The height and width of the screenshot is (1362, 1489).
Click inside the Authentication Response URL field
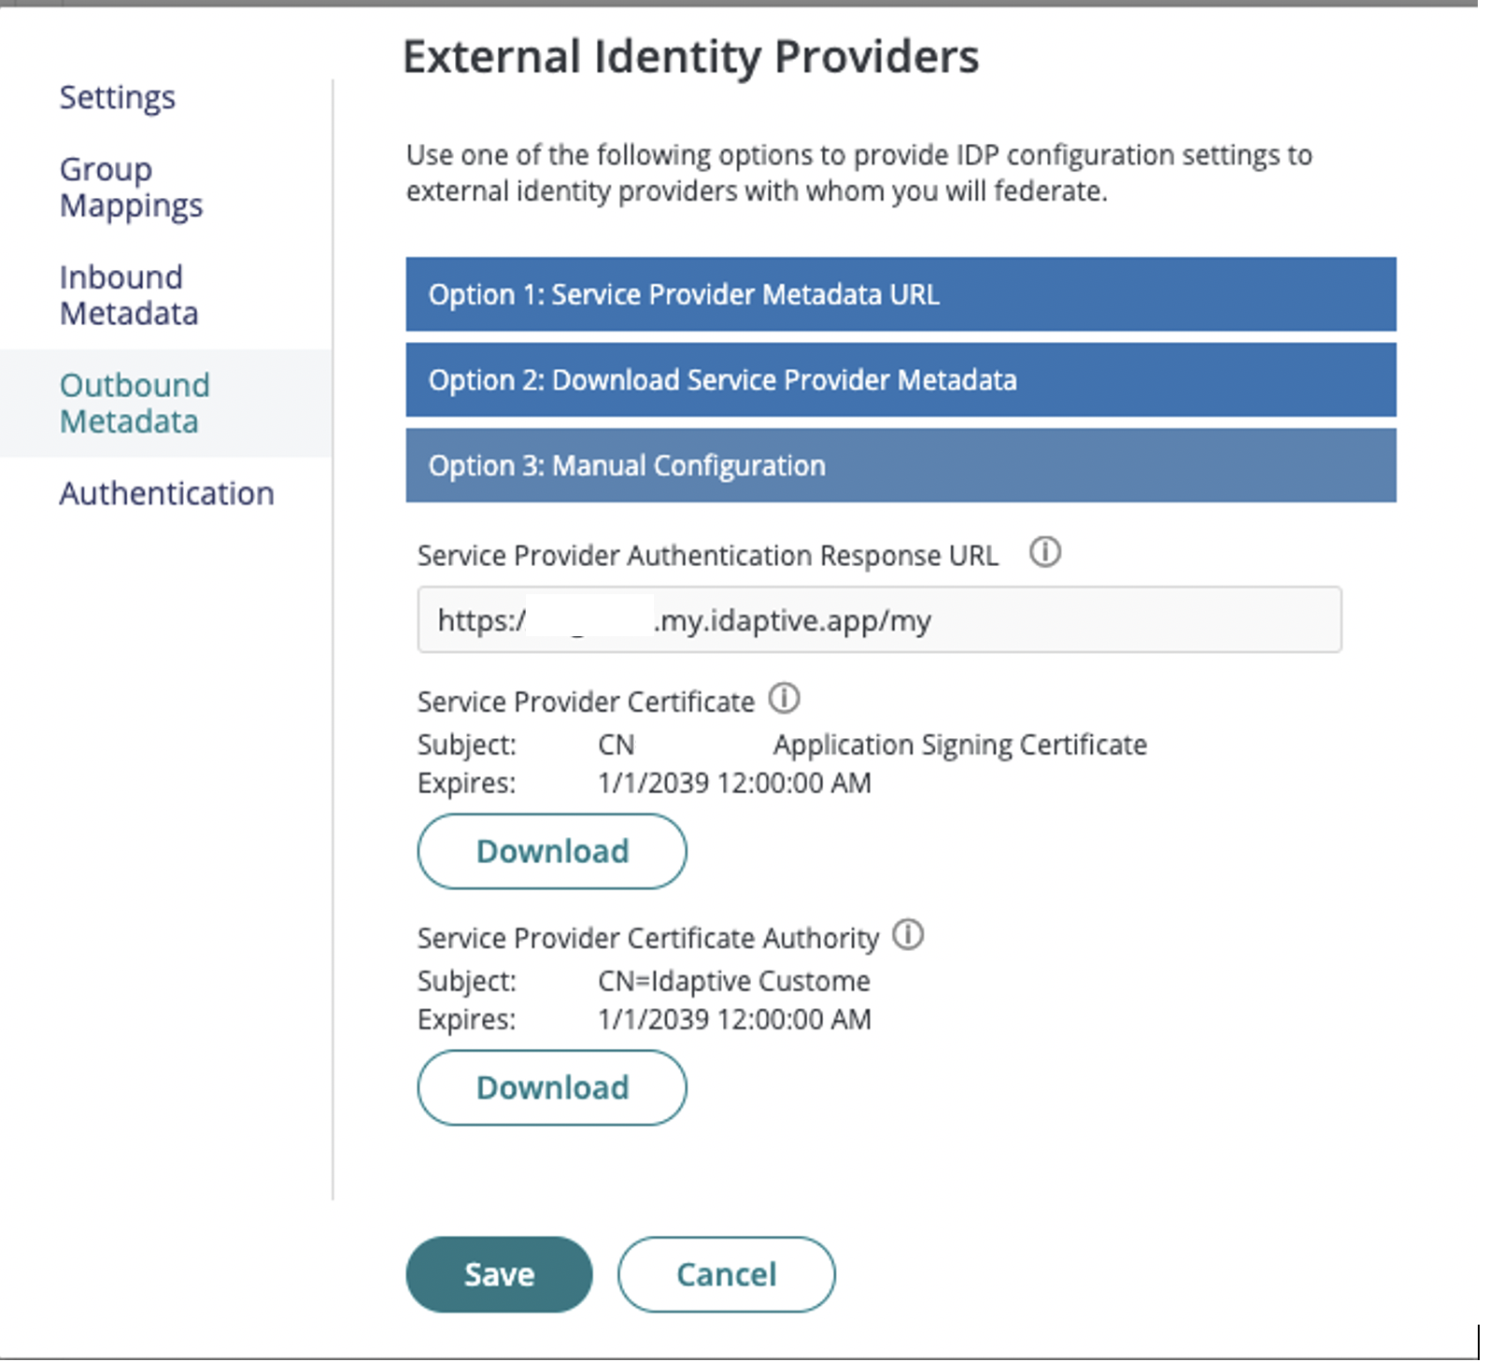[x=878, y=619]
